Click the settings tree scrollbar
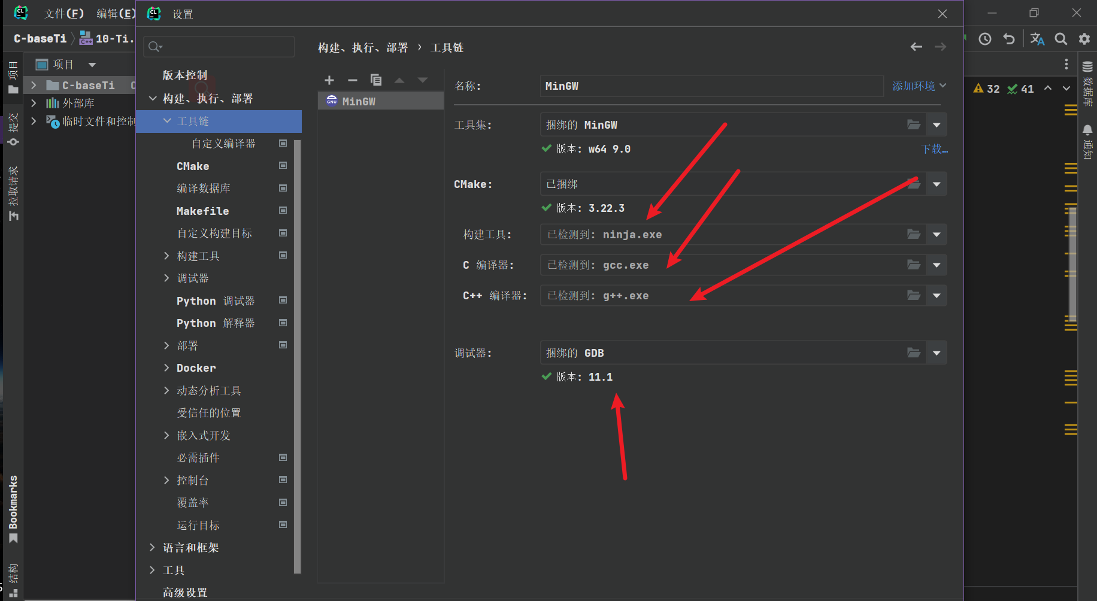 [x=297, y=356]
